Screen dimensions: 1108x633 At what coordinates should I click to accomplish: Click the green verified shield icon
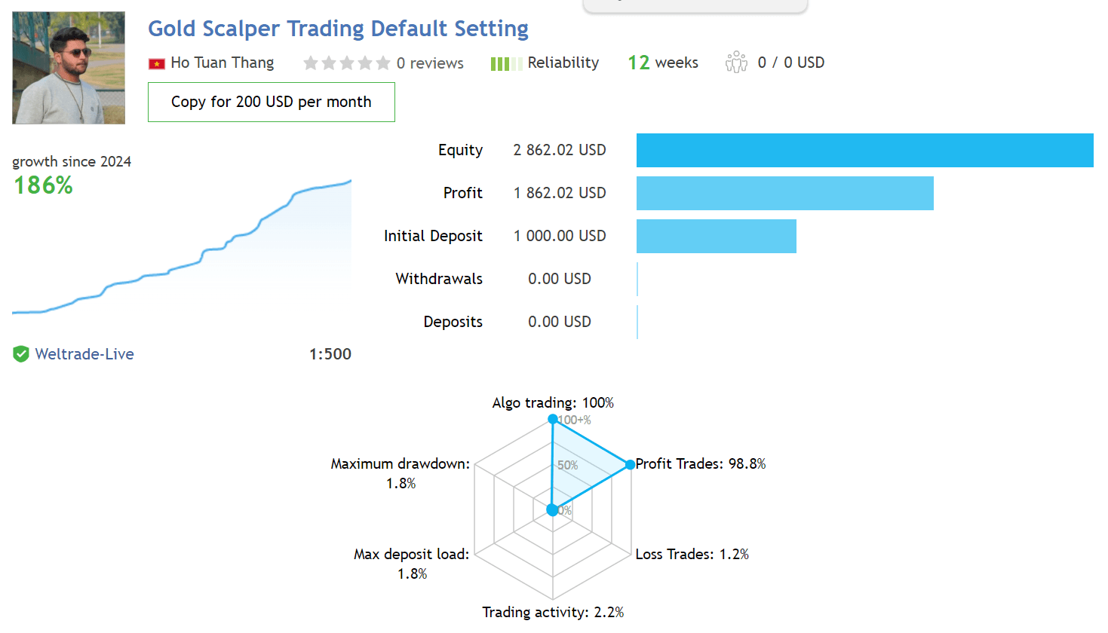coord(21,354)
